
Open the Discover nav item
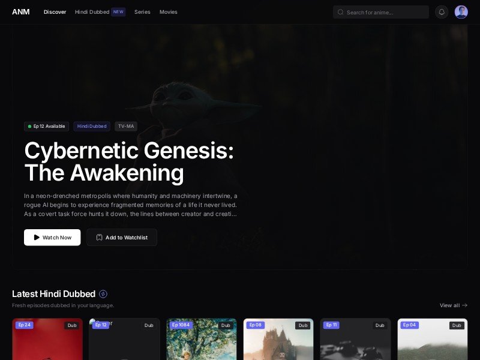[x=55, y=12]
